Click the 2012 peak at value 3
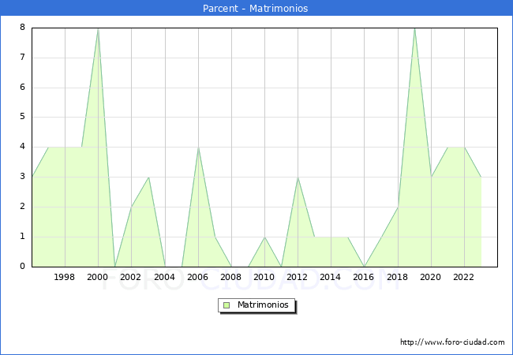This screenshot has height=355, width=513. pos(298,177)
